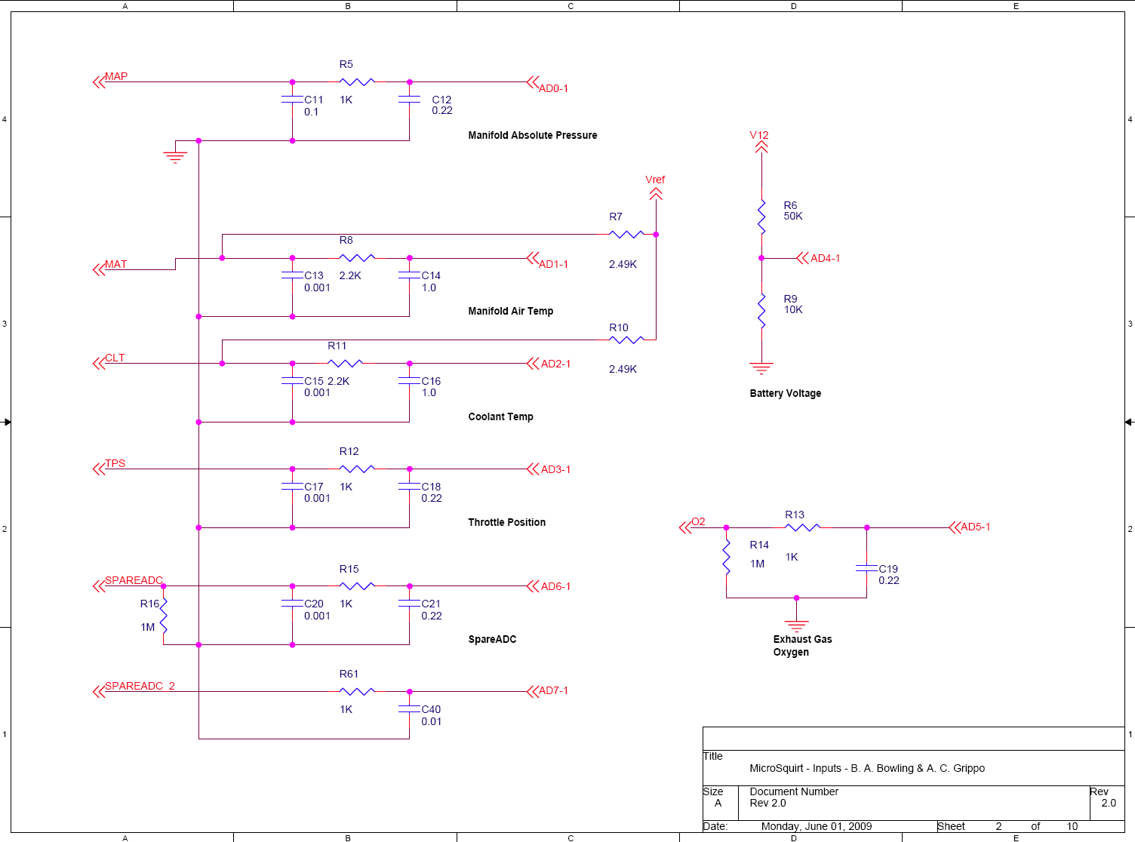Select the MAT input port symbol
Image resolution: width=1135 pixels, height=842 pixels.
(x=99, y=269)
